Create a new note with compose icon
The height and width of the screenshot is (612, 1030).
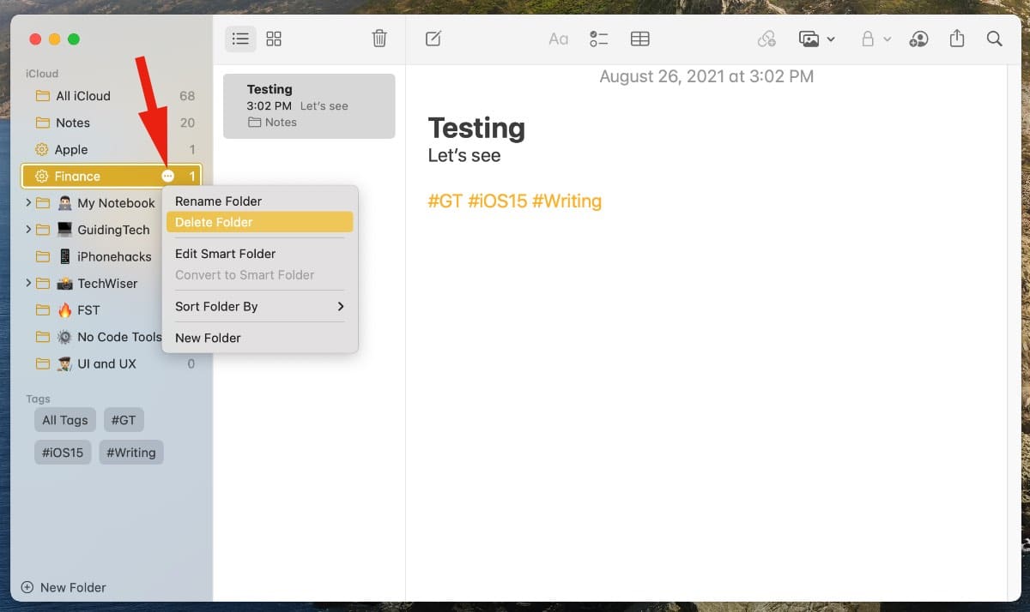(433, 39)
